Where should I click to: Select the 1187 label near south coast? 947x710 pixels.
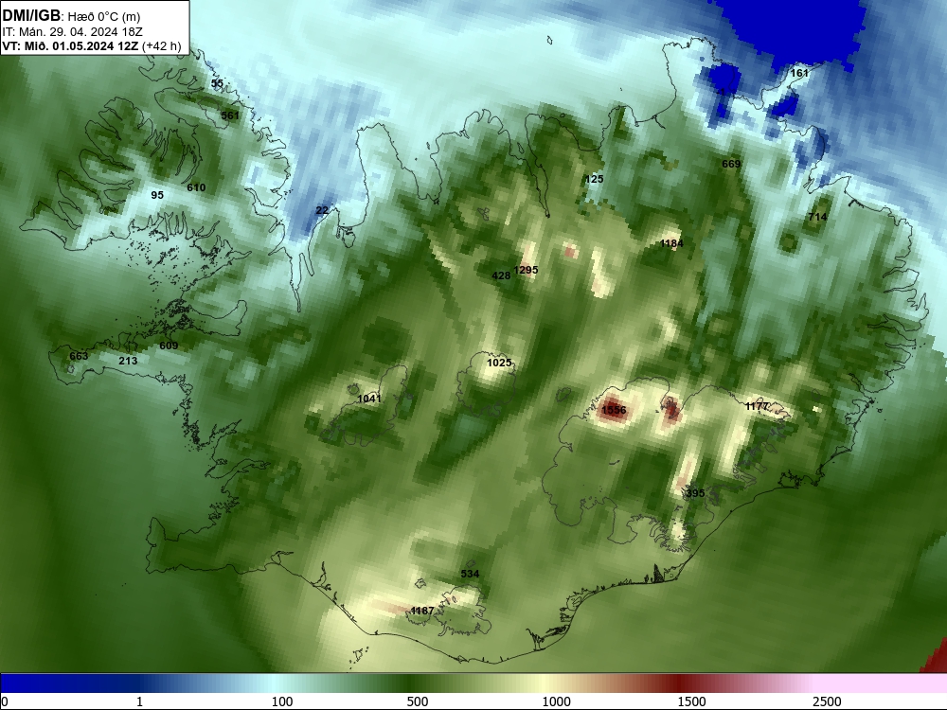pos(422,611)
